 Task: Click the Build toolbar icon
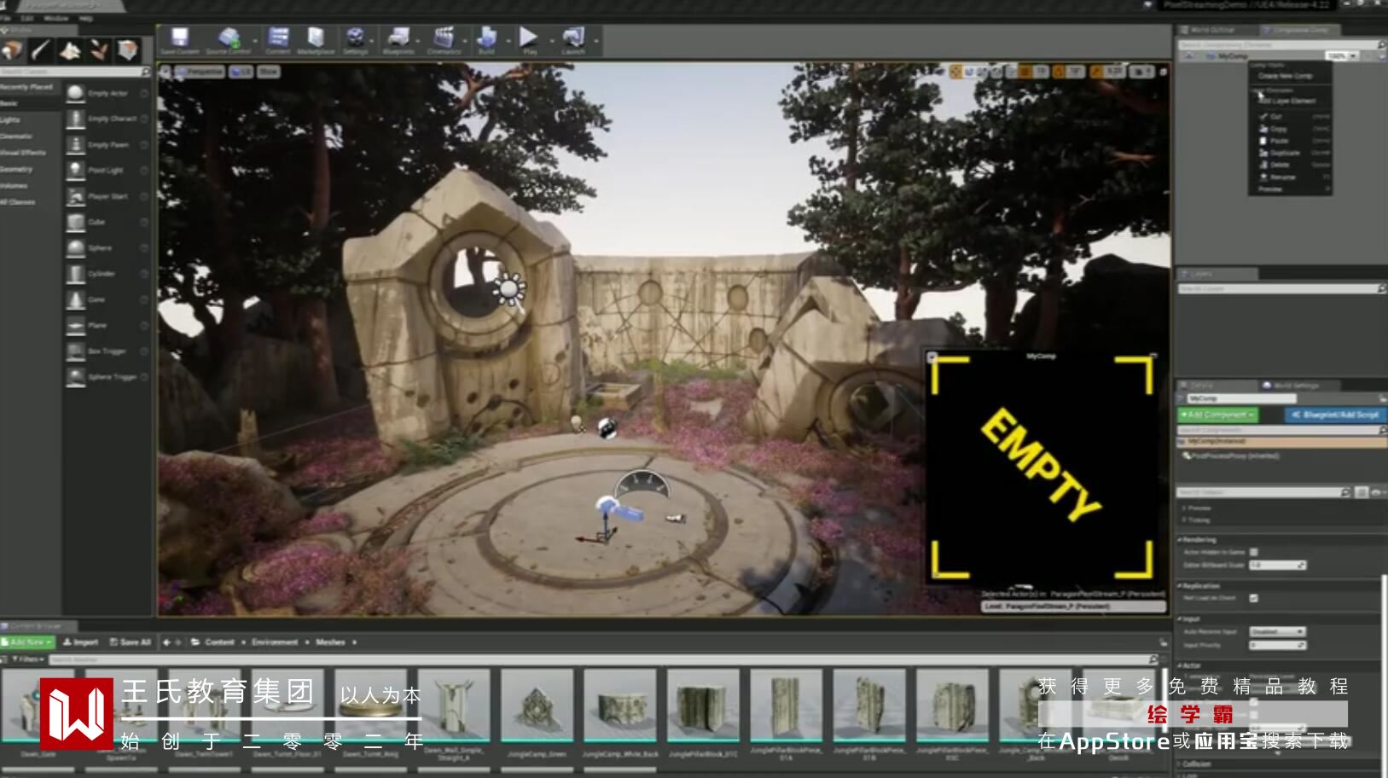coord(487,38)
